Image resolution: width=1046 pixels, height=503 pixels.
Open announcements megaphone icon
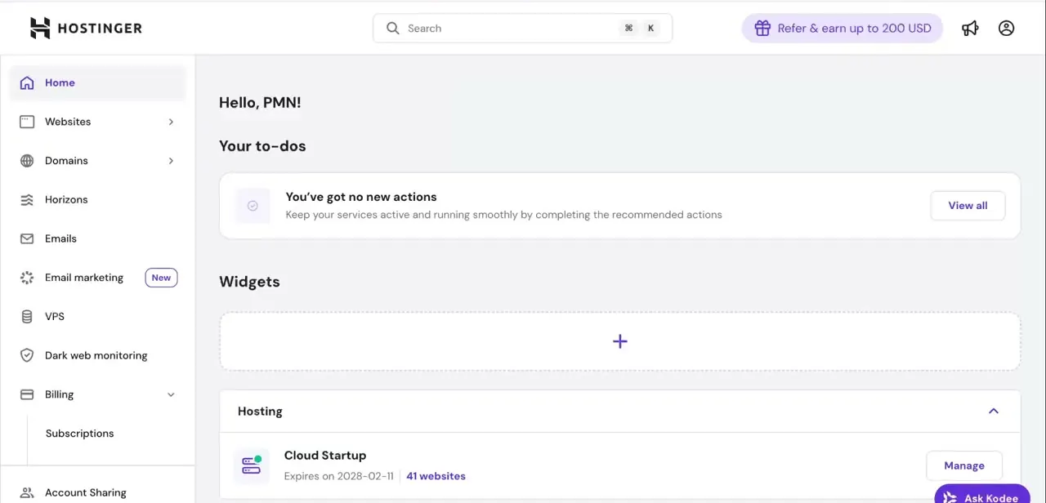pos(970,28)
